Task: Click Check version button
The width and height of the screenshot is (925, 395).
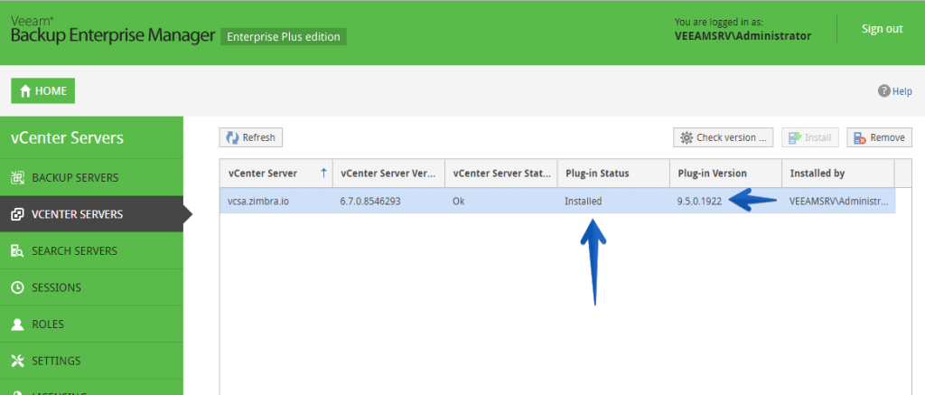Action: (x=724, y=137)
